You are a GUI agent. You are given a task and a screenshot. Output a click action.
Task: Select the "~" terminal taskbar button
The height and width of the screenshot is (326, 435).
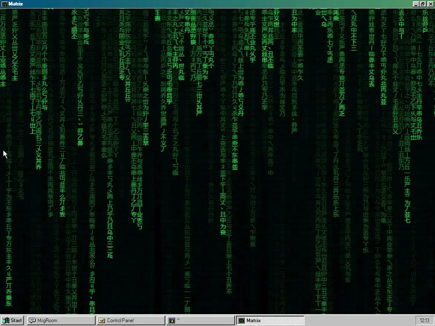201,320
